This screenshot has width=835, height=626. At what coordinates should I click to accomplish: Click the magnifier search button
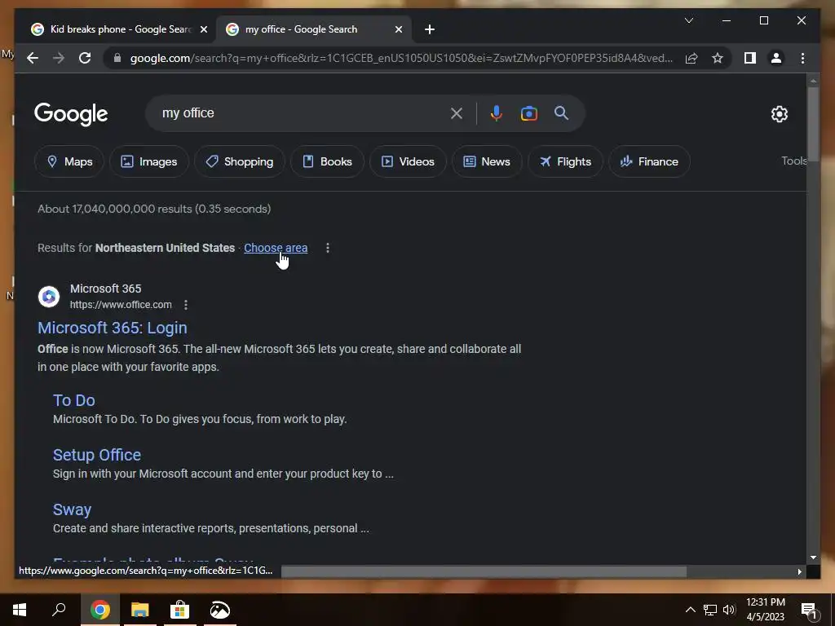pyautogui.click(x=561, y=112)
